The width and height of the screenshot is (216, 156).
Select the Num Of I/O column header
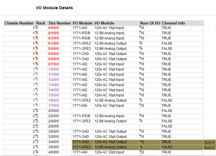click(x=150, y=23)
